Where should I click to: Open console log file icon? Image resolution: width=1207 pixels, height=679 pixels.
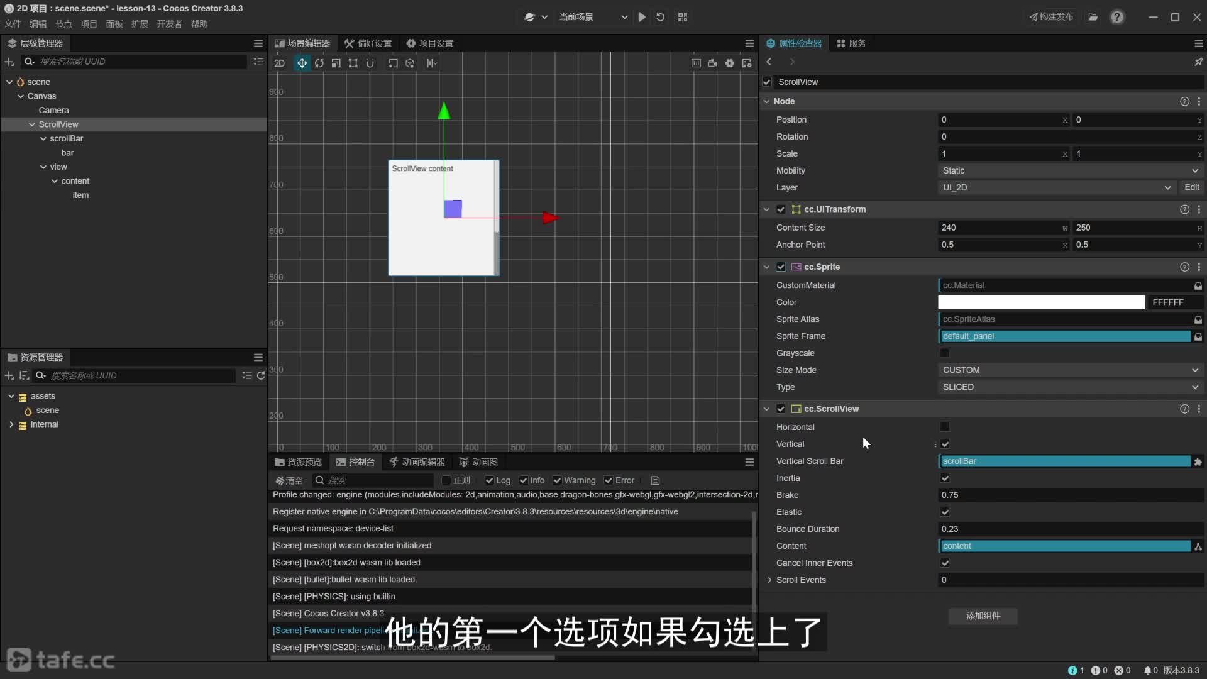pyautogui.click(x=655, y=480)
